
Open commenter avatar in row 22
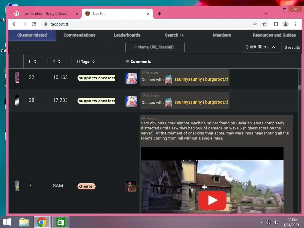tap(131, 78)
